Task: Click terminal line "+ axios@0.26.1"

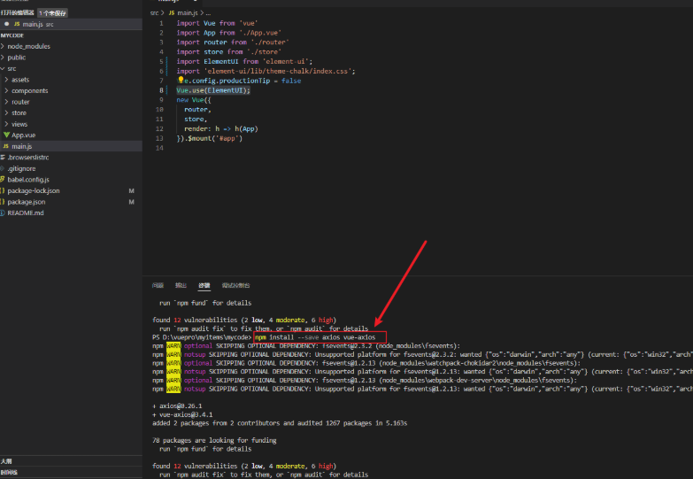Action: point(177,406)
